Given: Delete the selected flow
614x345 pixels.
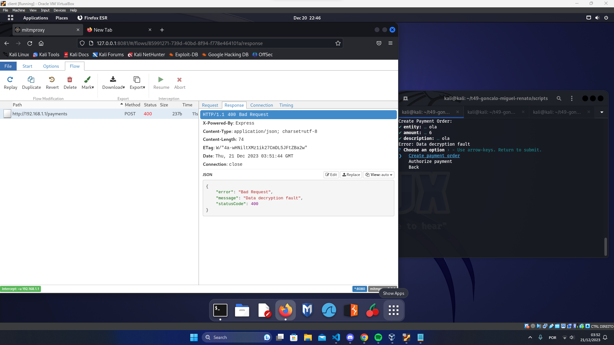Looking at the screenshot, I should (x=70, y=80).
